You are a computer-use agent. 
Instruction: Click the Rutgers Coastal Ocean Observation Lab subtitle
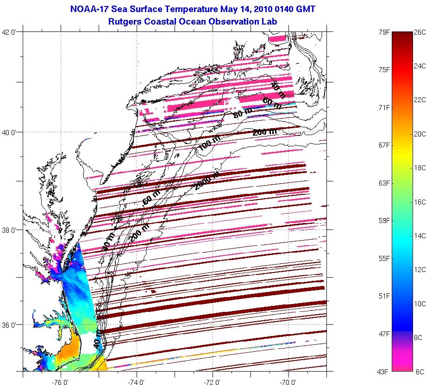[193, 21]
